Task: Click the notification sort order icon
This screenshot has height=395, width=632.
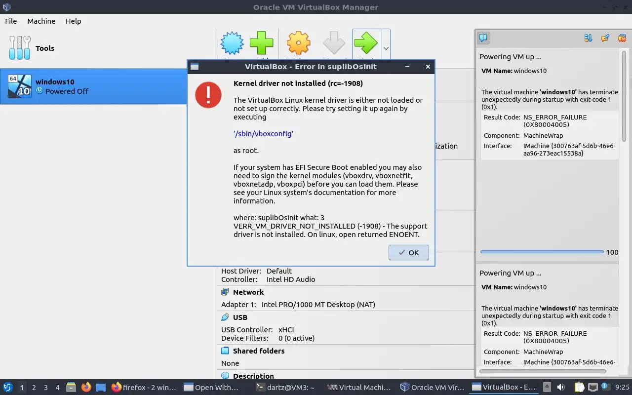Action: [588, 38]
